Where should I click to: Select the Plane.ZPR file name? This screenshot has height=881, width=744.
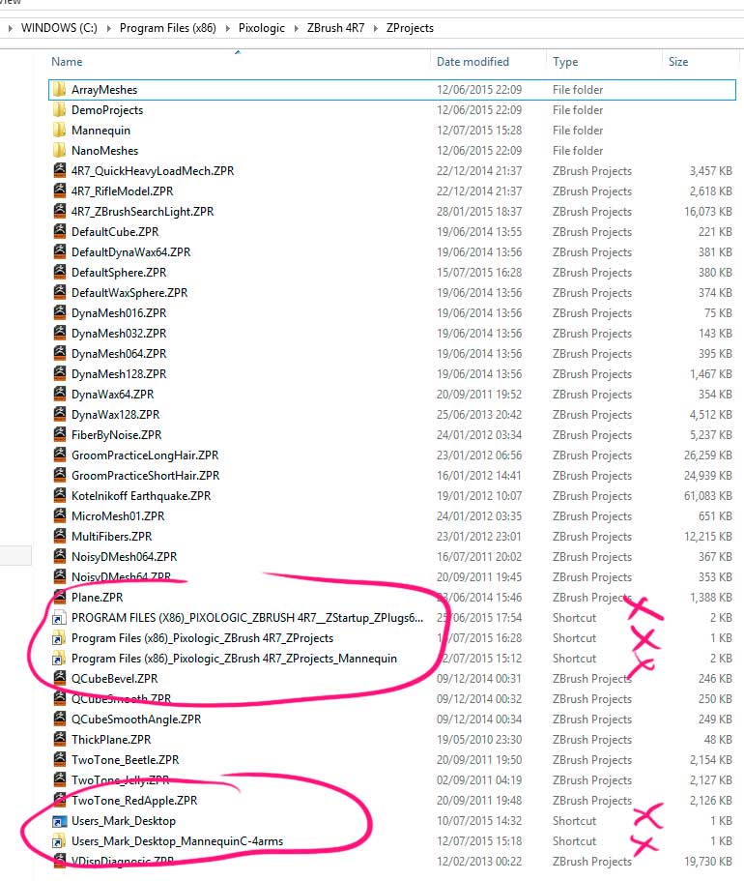[98, 597]
